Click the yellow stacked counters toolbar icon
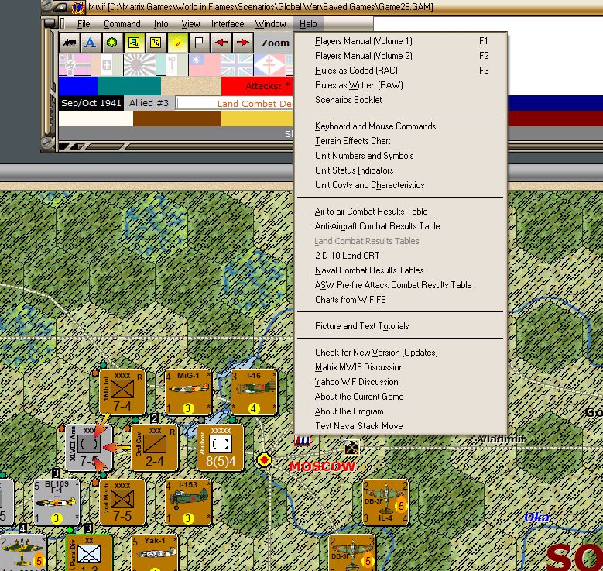This screenshot has height=571, width=603. (156, 43)
